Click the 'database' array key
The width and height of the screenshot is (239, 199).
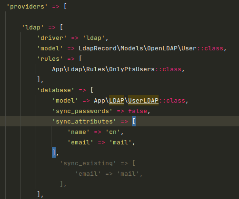point(56,90)
